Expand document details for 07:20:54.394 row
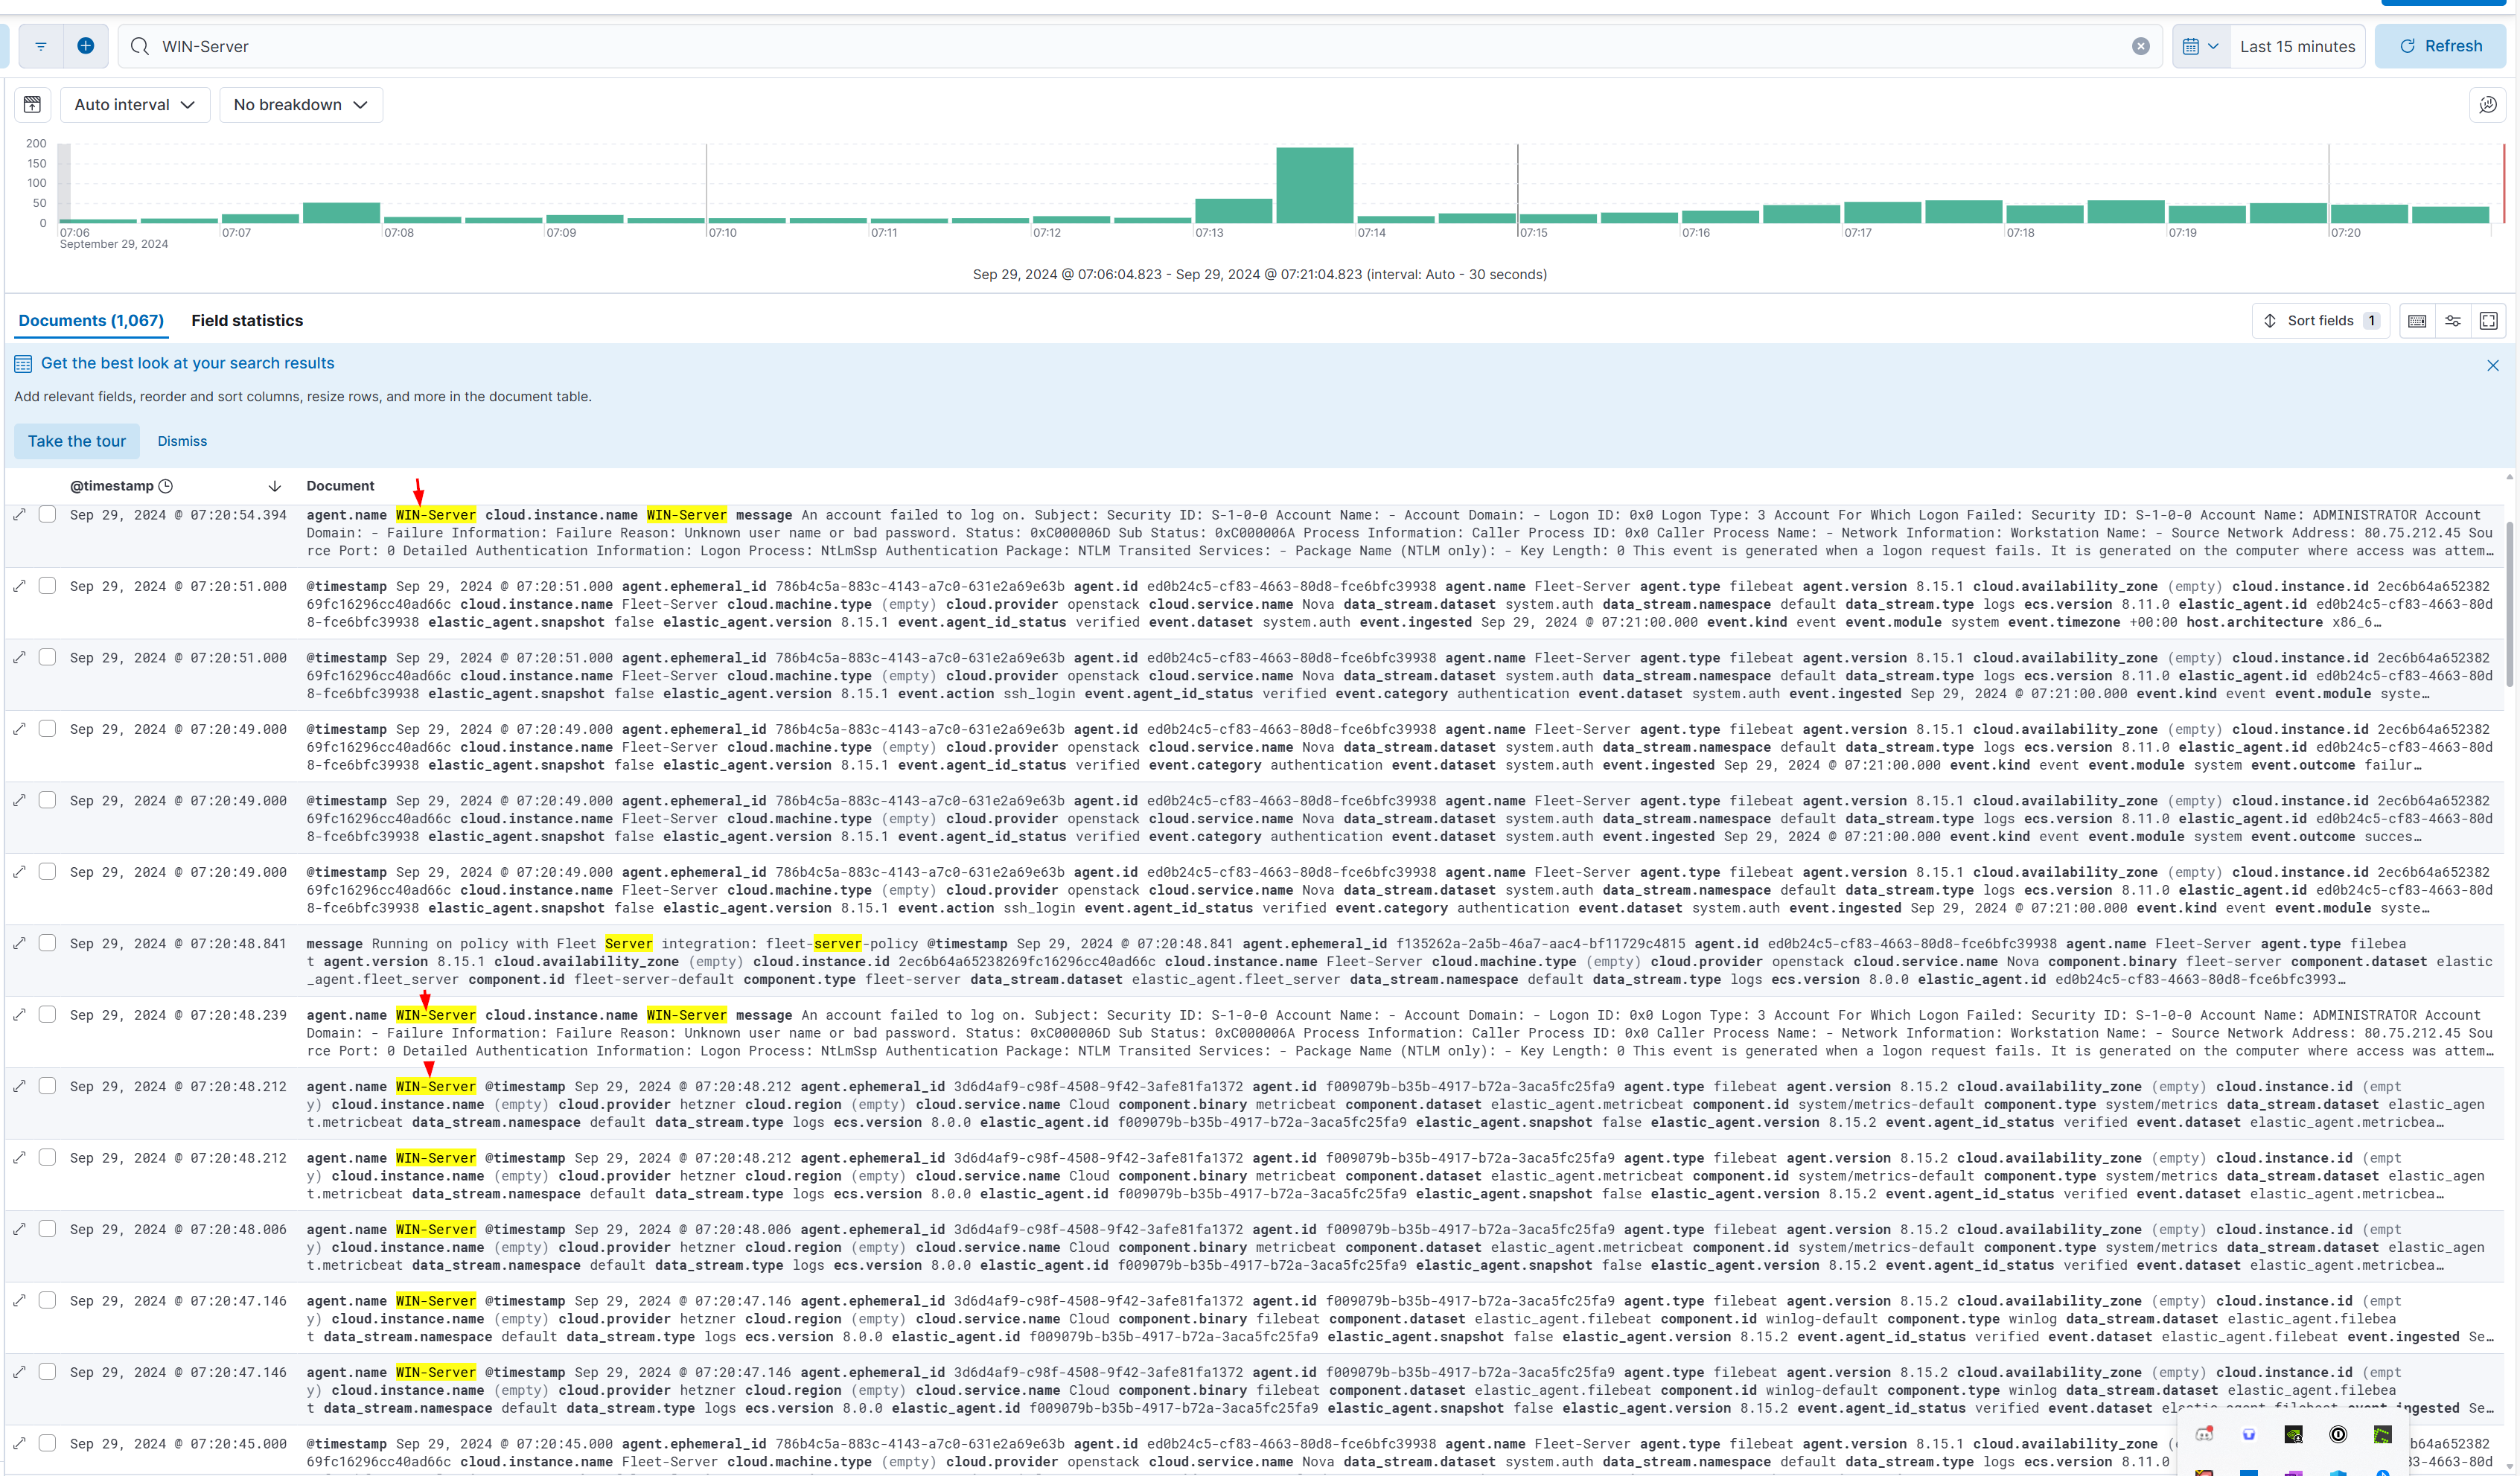Screen dimensions: 2520x1476 pos(19,515)
